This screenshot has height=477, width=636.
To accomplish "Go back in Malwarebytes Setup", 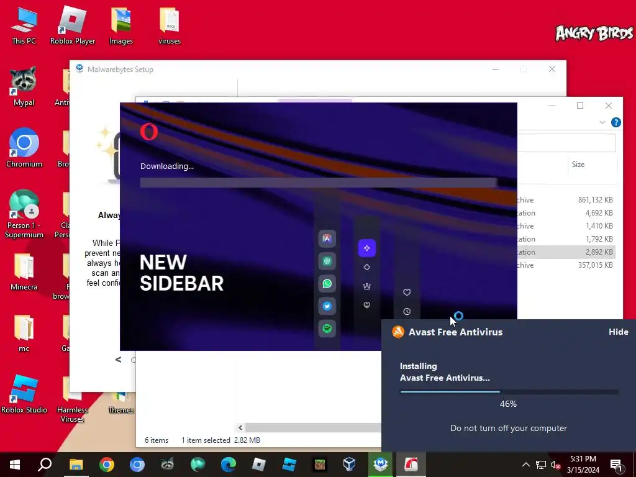I will pyautogui.click(x=118, y=360).
